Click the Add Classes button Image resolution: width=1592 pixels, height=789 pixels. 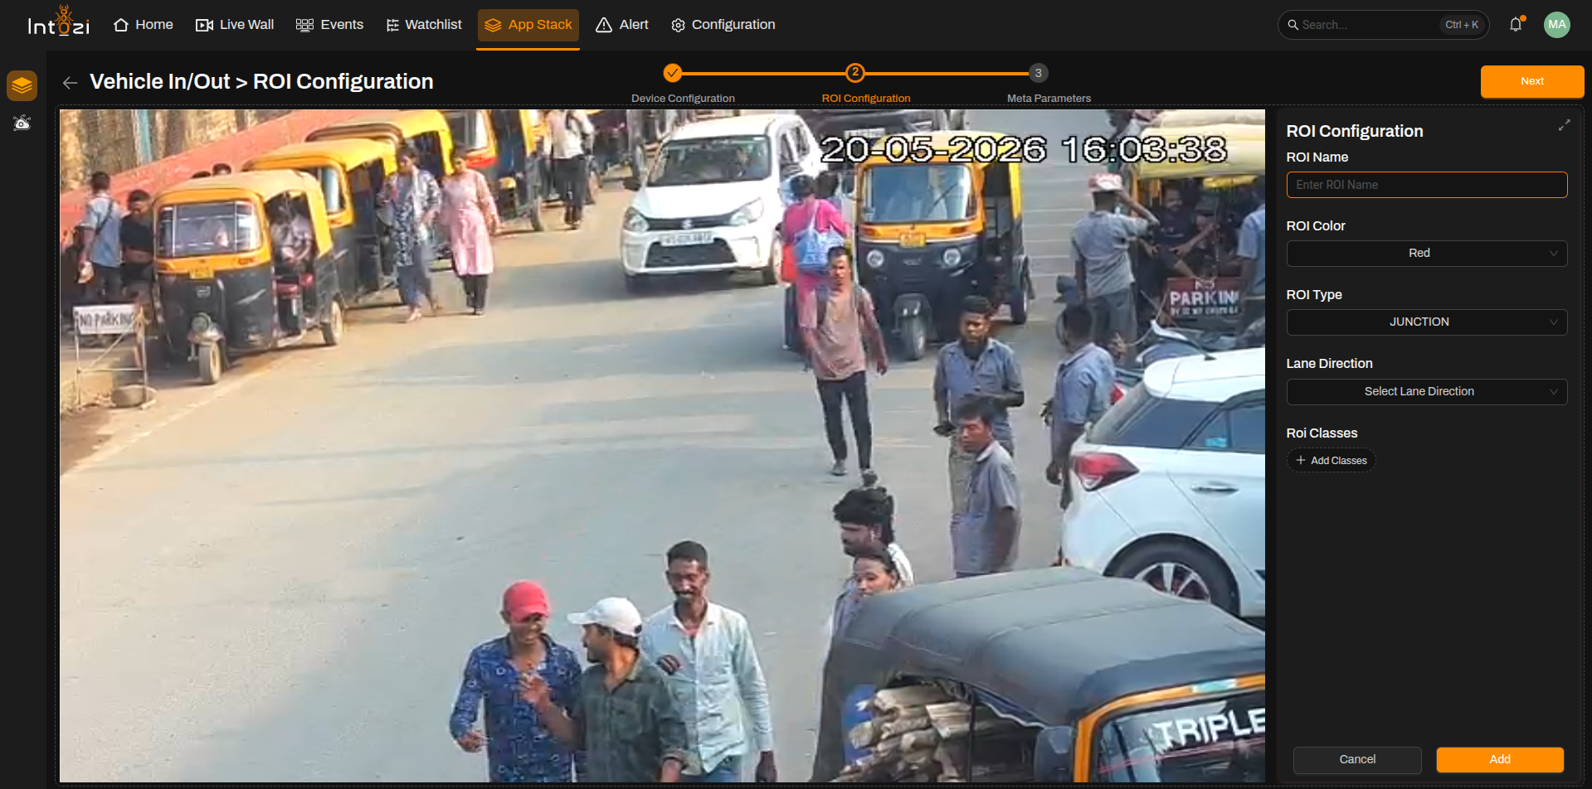coord(1331,461)
